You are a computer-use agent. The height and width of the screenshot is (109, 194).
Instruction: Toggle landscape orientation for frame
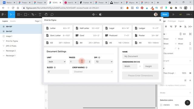coord(184,34)
